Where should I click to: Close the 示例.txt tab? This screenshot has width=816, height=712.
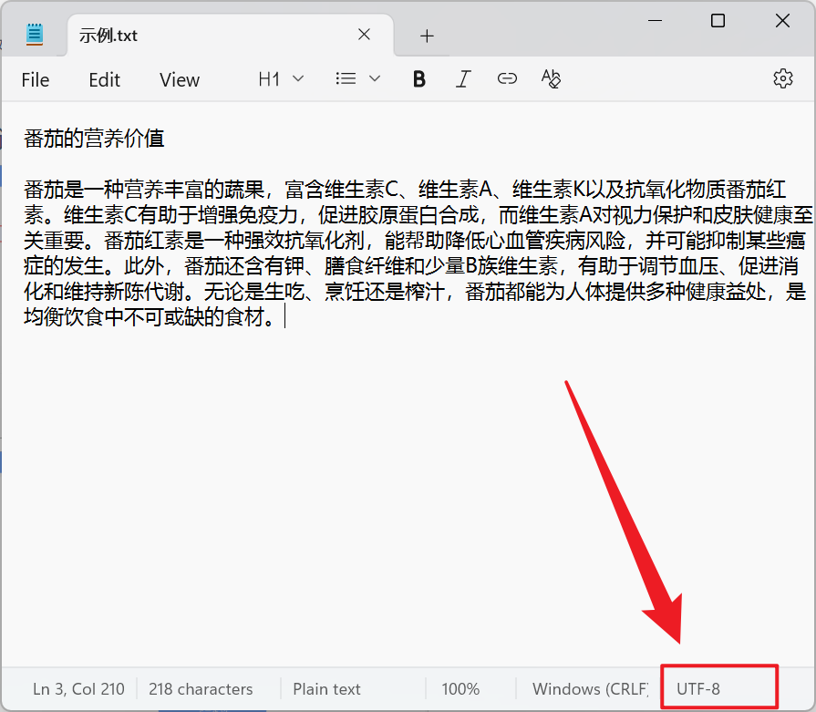364,35
